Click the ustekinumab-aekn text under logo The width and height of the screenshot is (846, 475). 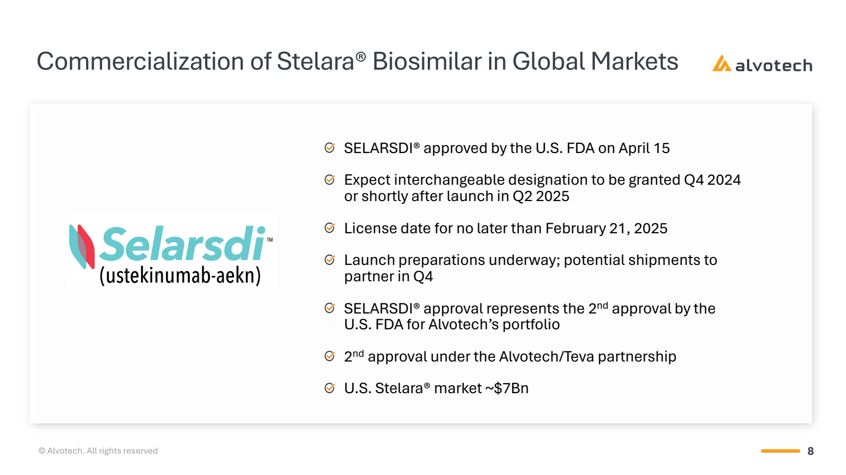180,275
